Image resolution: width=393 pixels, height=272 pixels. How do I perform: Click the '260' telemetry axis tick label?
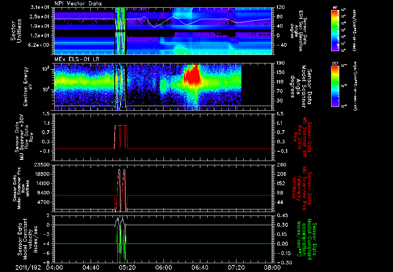click(281, 164)
